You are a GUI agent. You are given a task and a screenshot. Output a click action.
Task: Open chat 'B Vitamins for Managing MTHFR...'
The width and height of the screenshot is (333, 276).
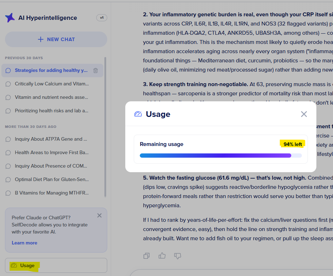(x=52, y=193)
